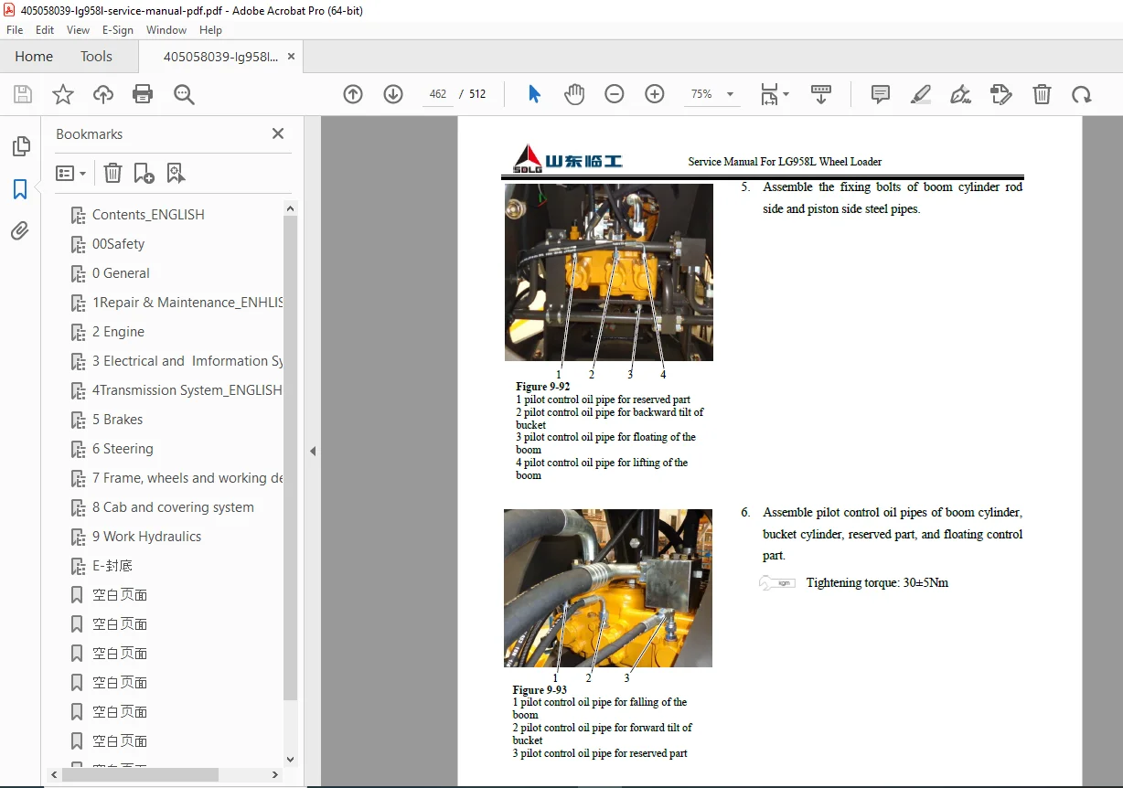Toggle the Bookmarks panel sidebar icon

point(20,189)
